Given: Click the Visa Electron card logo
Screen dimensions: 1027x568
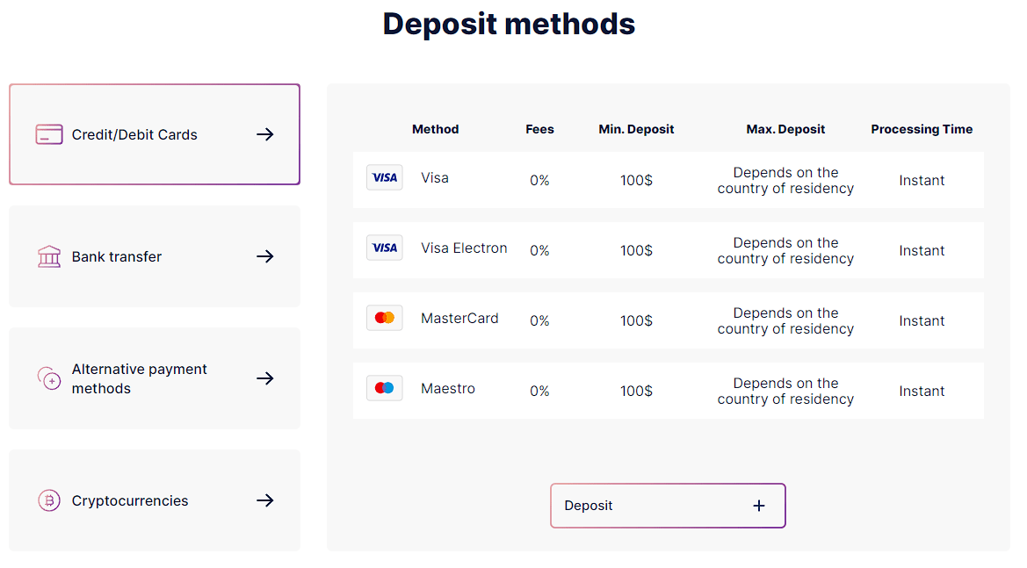Looking at the screenshot, I should (x=385, y=248).
